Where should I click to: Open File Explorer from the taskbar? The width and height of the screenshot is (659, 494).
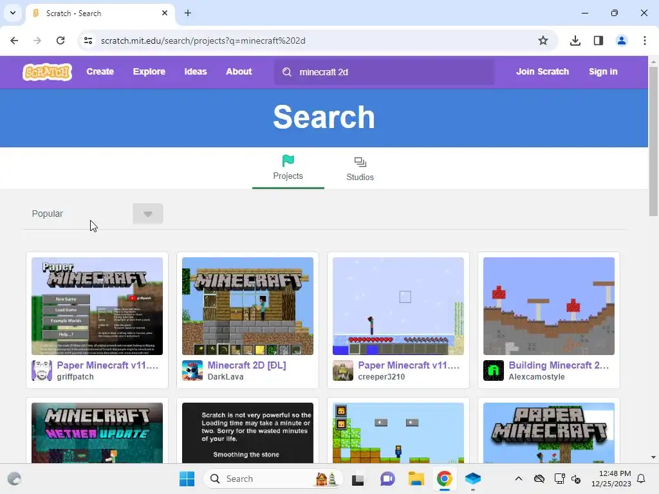(x=416, y=479)
